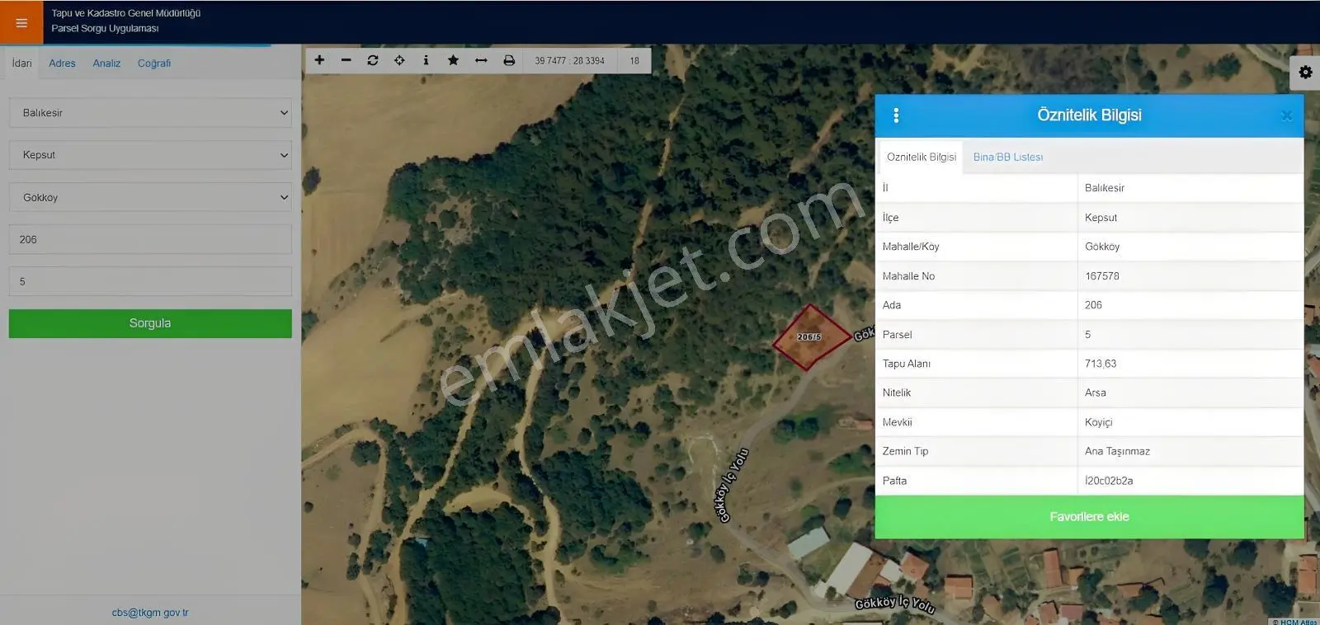Close the Öznitelik Bilgisi panel
The height and width of the screenshot is (625, 1320).
(1286, 116)
